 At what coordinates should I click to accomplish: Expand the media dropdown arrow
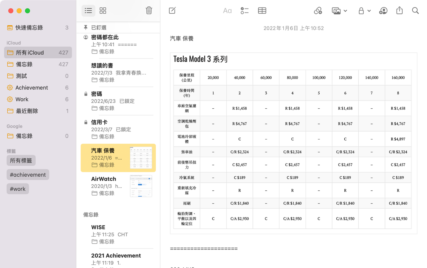pyautogui.click(x=345, y=11)
